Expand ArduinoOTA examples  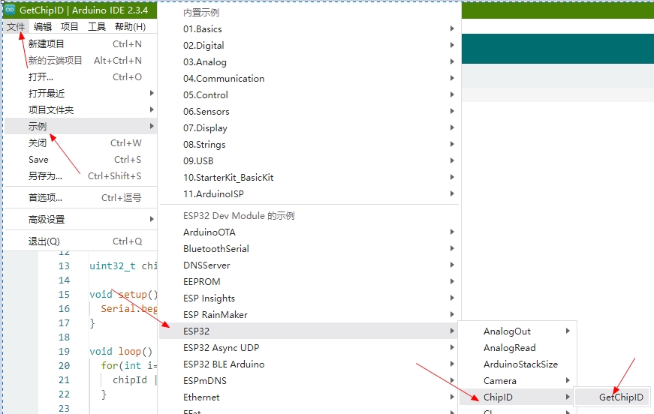coord(309,232)
